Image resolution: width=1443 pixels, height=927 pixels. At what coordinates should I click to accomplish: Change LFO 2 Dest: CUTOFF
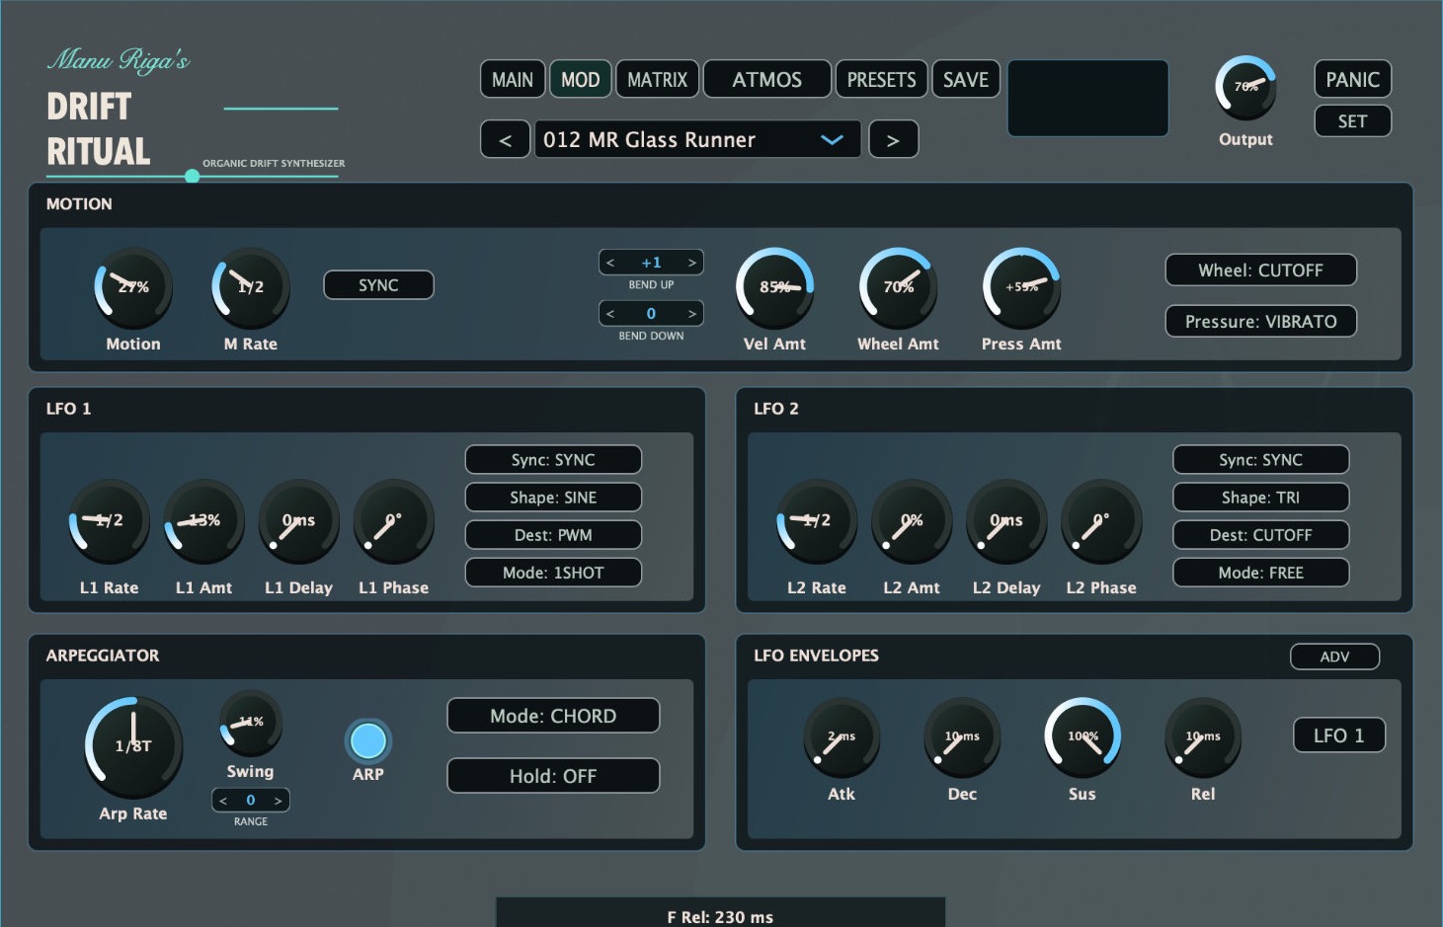click(1260, 535)
